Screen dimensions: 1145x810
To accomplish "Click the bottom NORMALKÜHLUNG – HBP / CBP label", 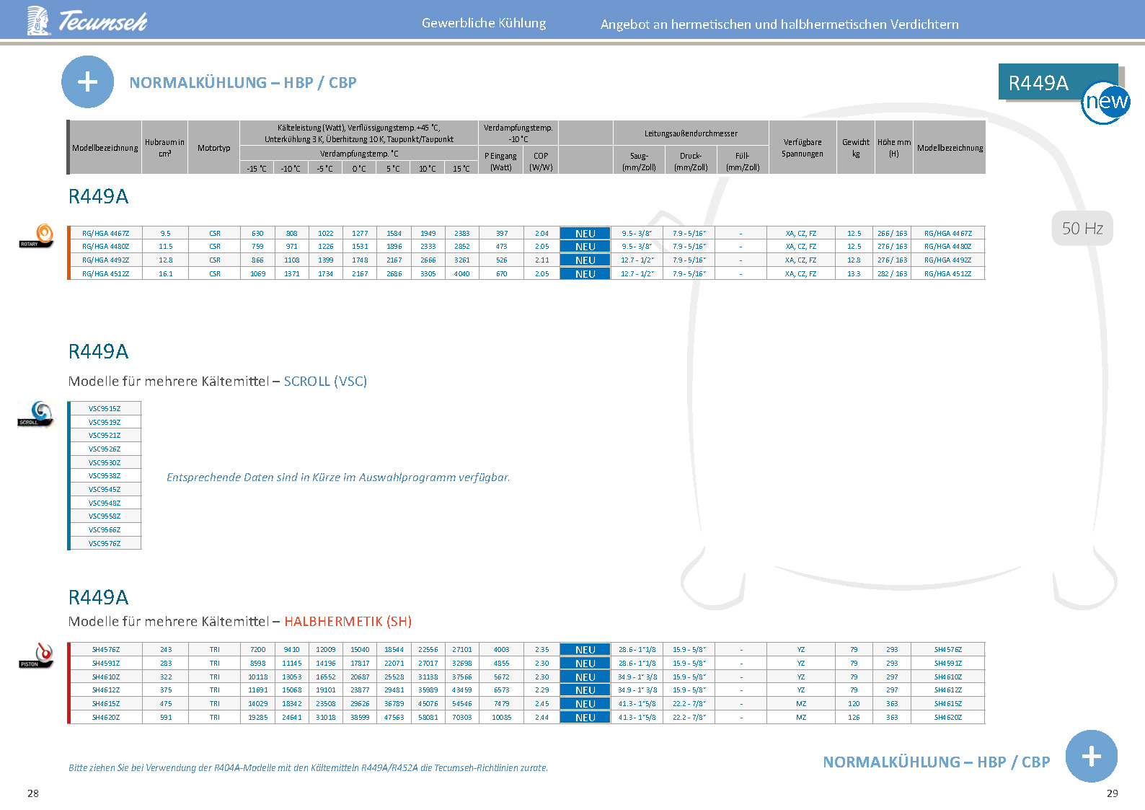I will 936,762.
